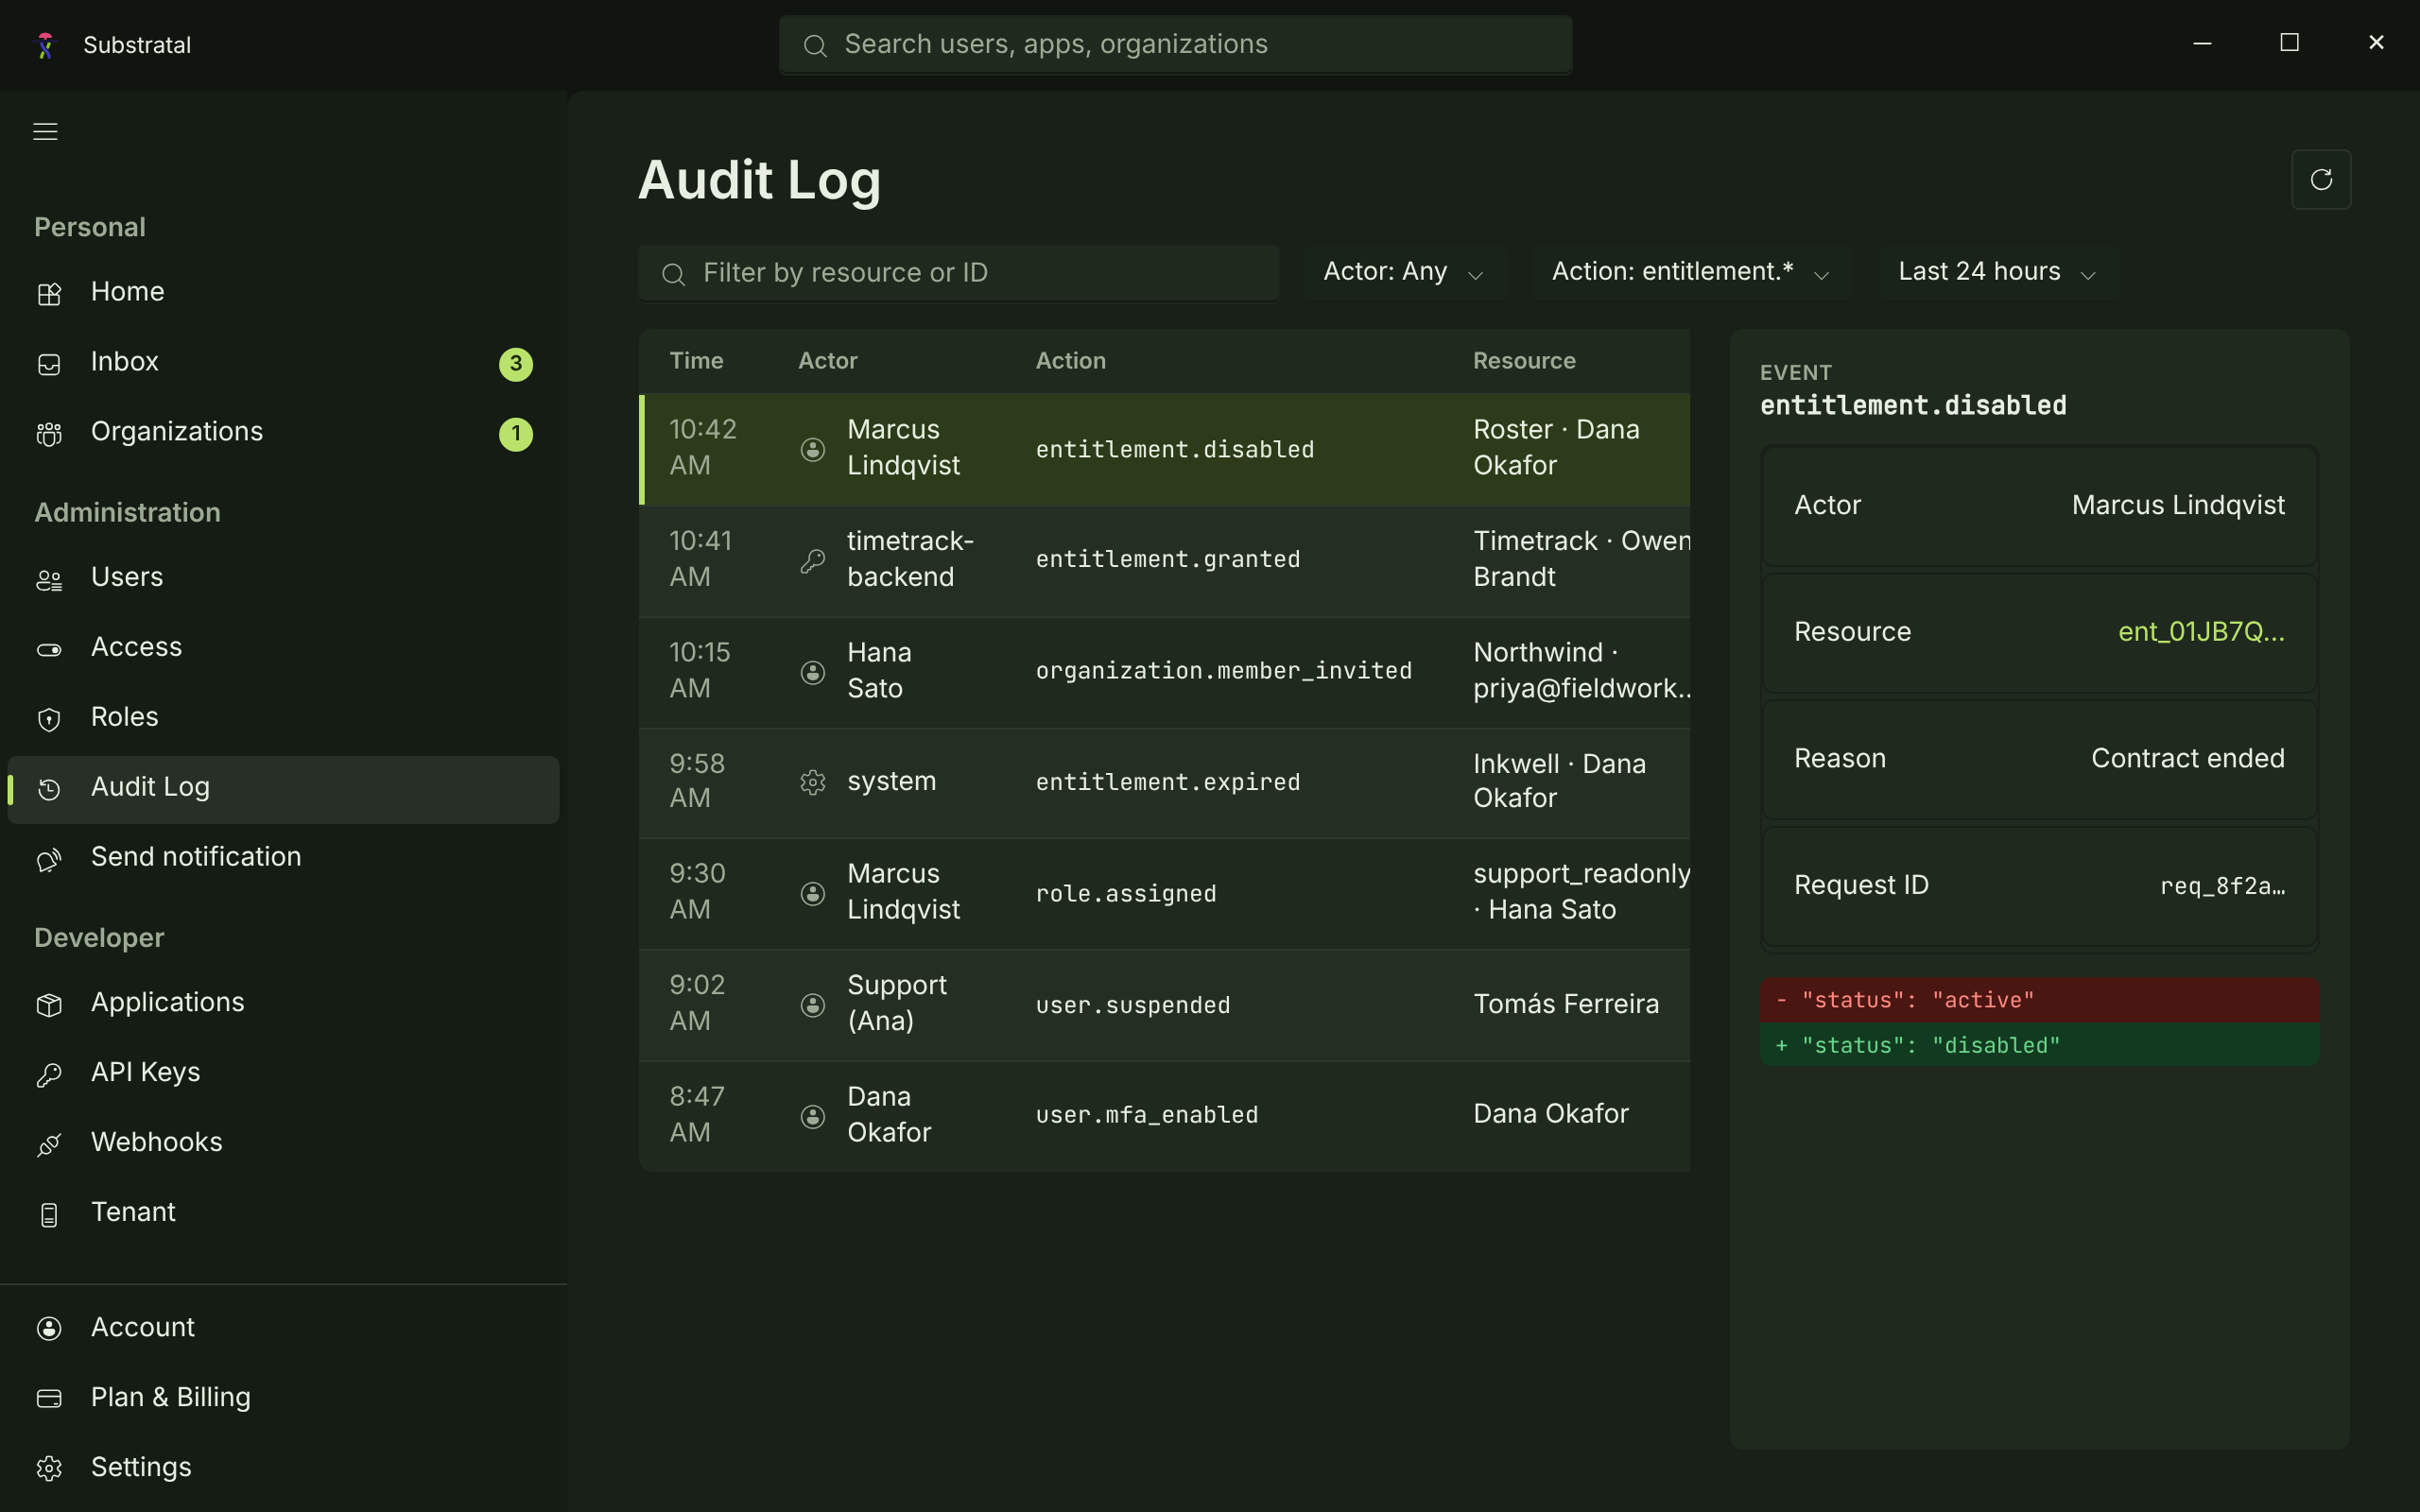Open the Last 24 hours time dropdown
The image size is (2420, 1512).
(x=1997, y=272)
